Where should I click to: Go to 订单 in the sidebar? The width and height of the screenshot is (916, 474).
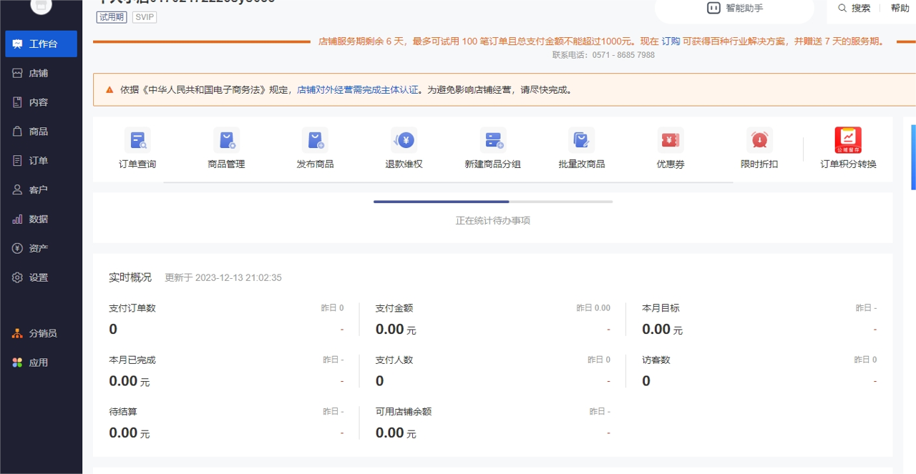39,161
